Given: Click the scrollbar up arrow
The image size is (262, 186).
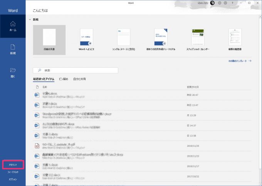Looking at the screenshot, I should click(260, 16).
